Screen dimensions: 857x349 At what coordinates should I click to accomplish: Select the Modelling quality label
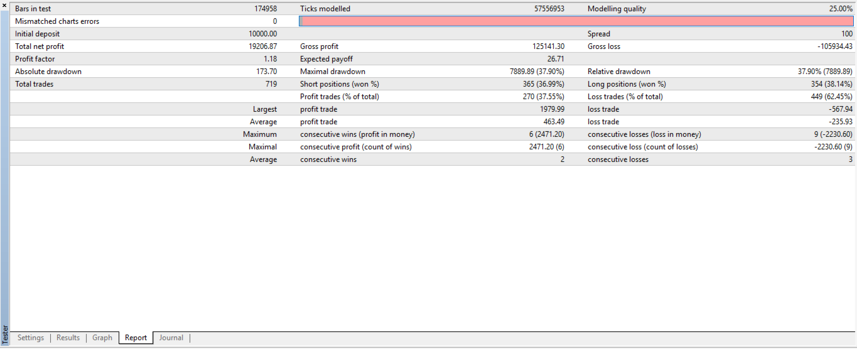tap(617, 9)
